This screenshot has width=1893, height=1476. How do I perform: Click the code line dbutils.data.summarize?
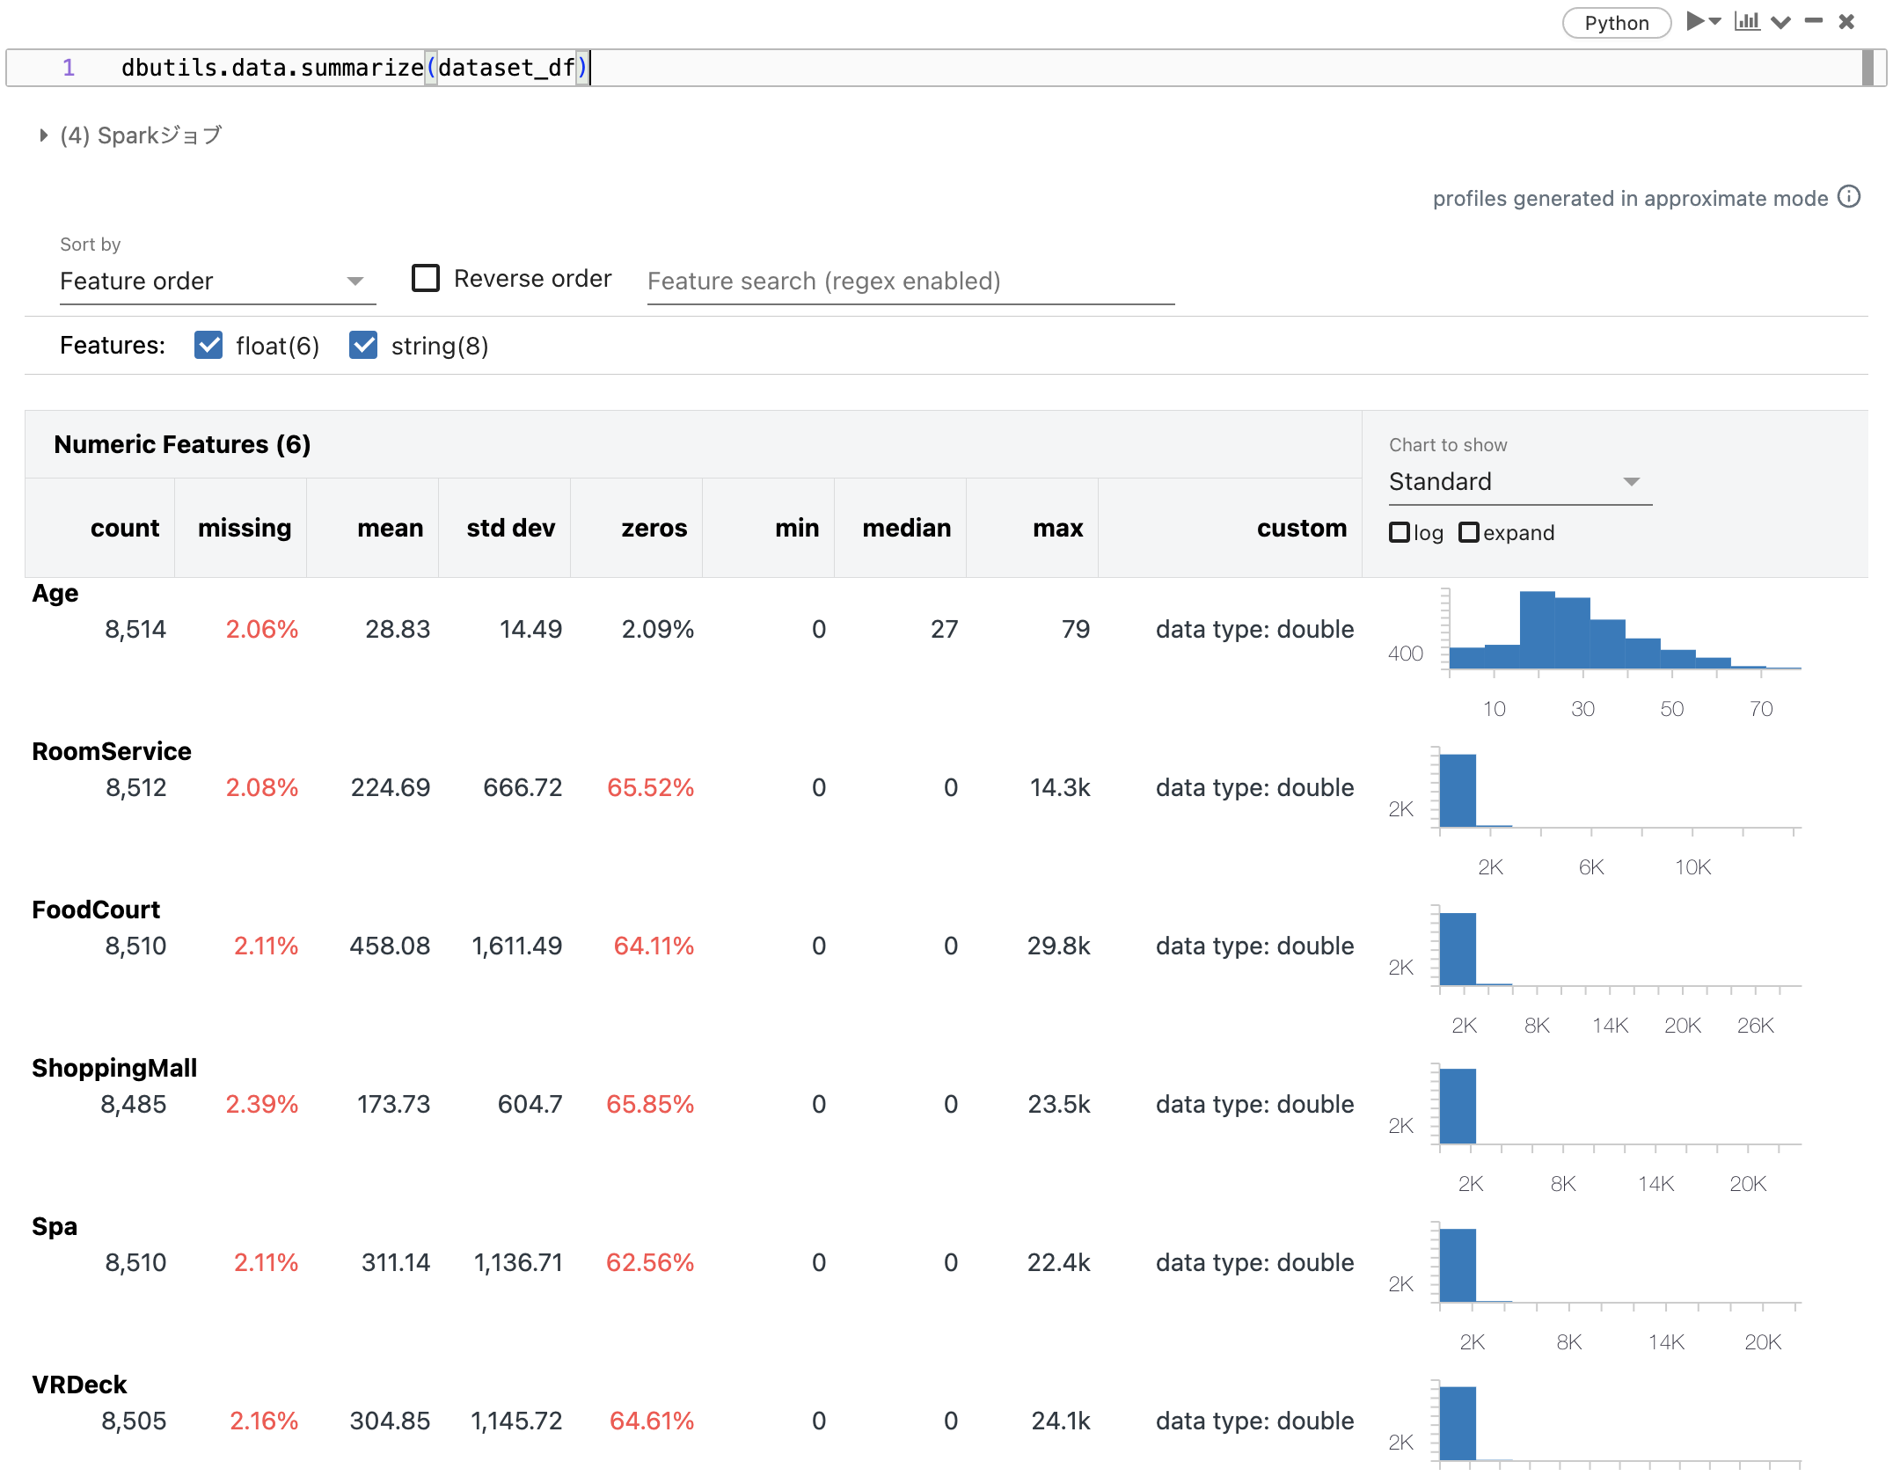352,67
